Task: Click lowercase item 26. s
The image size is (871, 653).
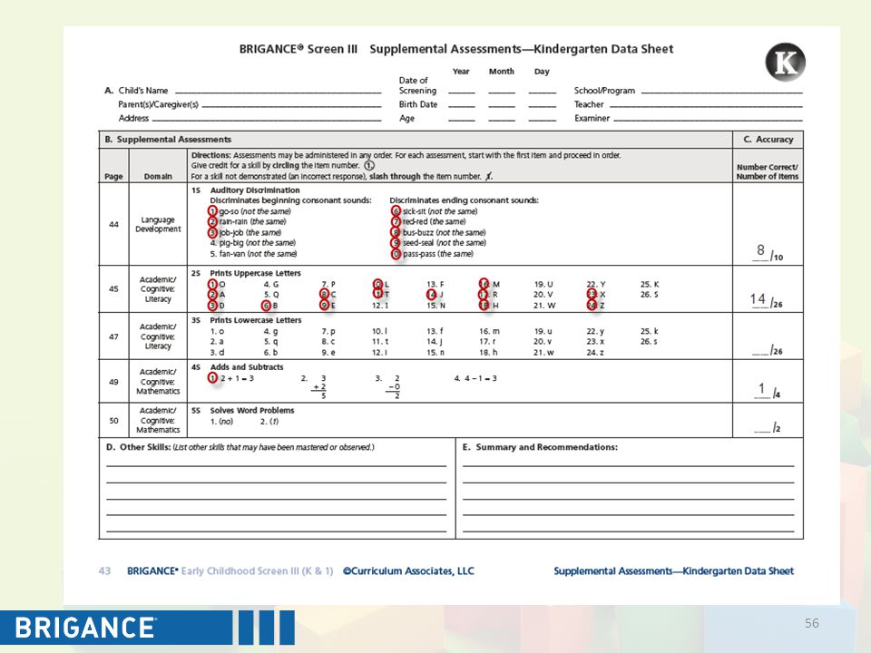Action: [x=649, y=342]
